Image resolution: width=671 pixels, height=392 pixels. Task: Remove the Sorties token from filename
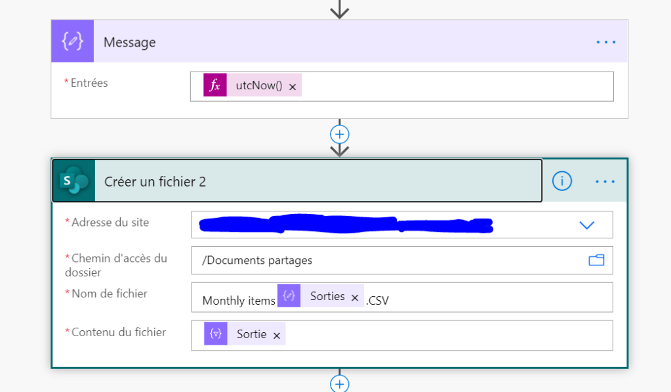[355, 298]
